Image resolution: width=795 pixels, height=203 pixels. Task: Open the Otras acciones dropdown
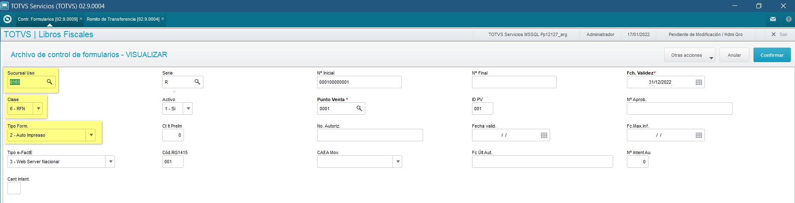tap(690, 55)
